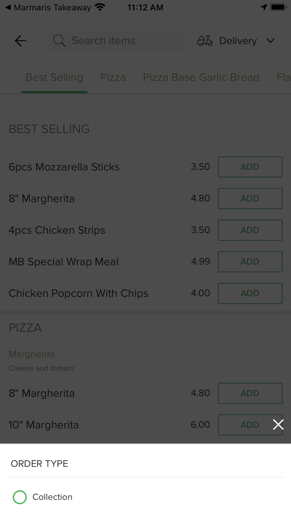The image size is (291, 517).
Task: Select the Collection radio button
Action: point(20,497)
